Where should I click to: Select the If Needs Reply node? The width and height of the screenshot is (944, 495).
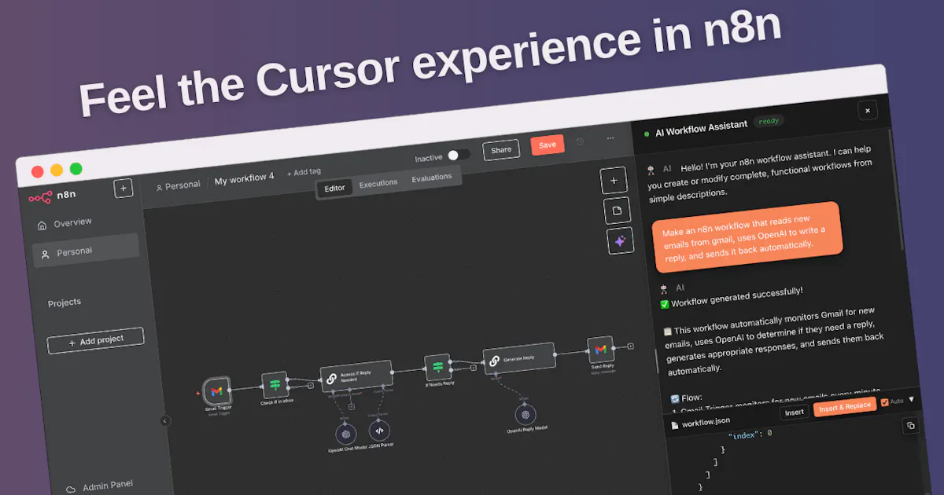pyautogui.click(x=438, y=367)
